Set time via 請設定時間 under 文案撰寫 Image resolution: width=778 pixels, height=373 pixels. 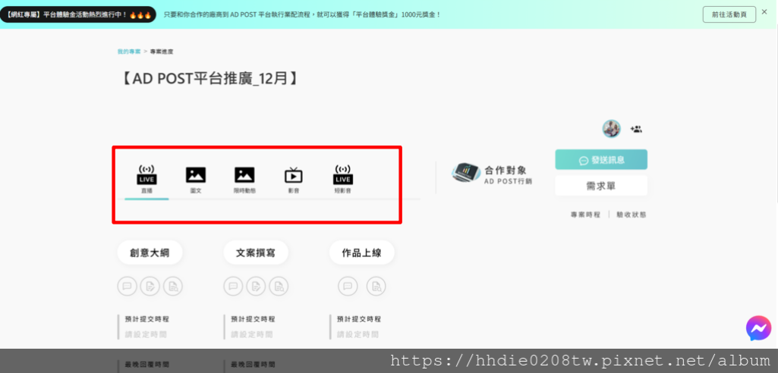pos(252,334)
